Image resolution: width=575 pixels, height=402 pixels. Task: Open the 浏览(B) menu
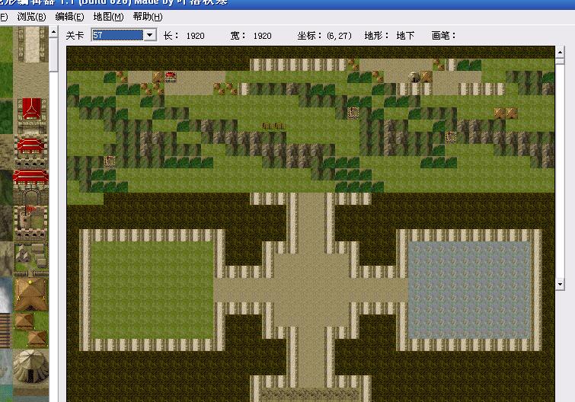(31, 17)
